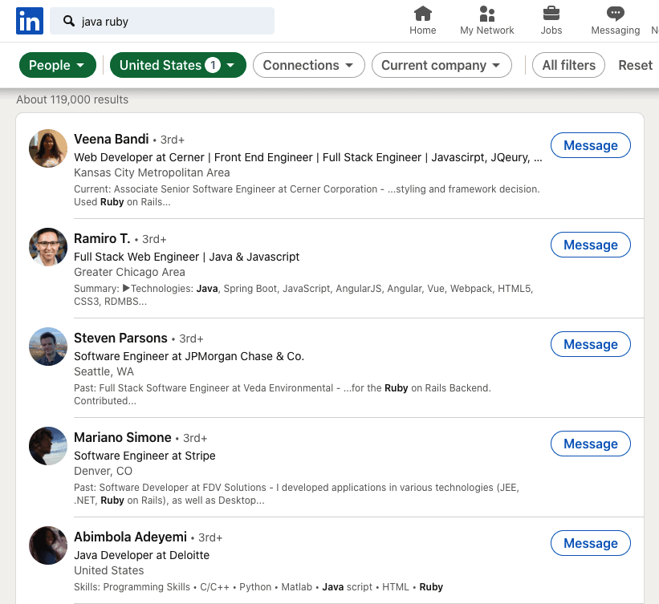Image resolution: width=659 pixels, height=604 pixels.
Task: Go to the Jobs briefcase icon
Action: pos(551,14)
